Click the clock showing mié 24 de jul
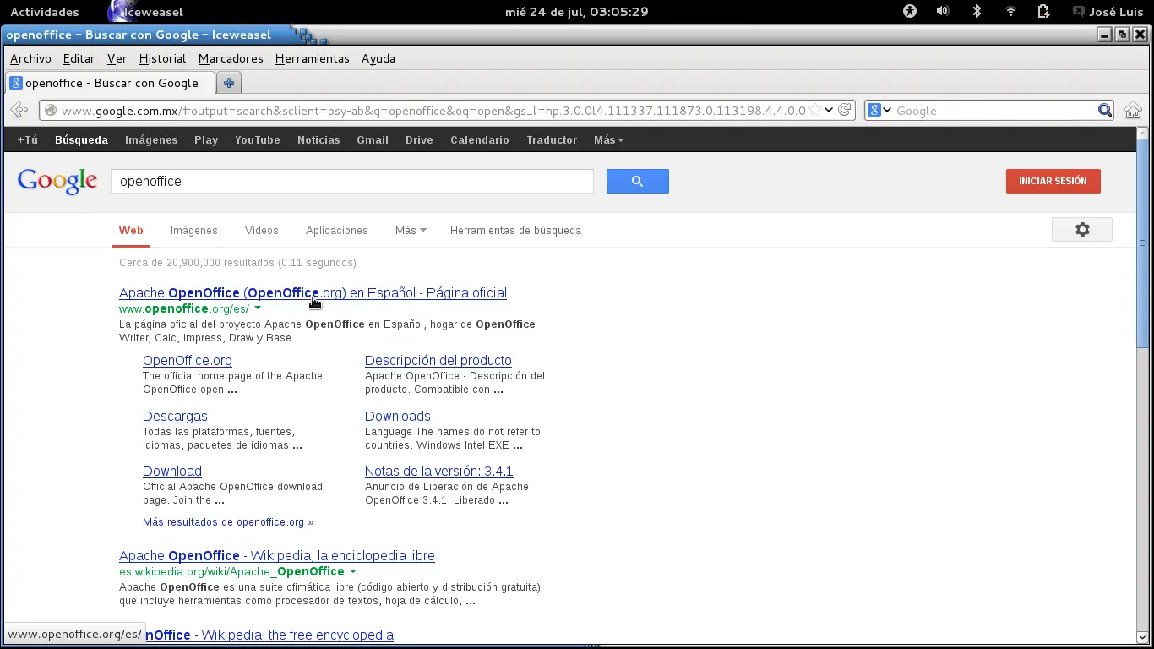 (x=576, y=12)
